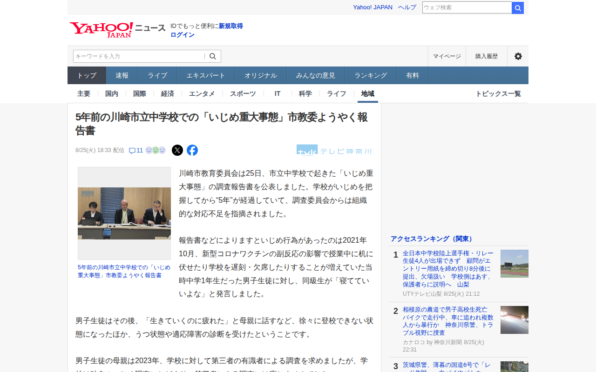Open the アクセスランキング（関東） heading link

(x=433, y=239)
